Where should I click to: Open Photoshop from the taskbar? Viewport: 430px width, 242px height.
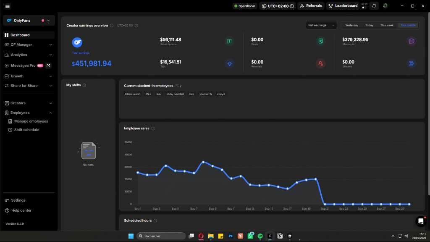point(231,236)
